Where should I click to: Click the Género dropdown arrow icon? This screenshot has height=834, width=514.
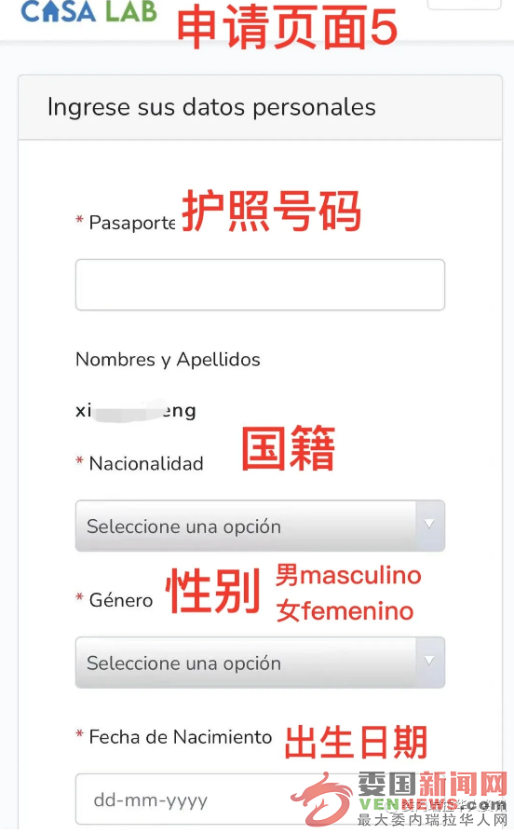429,661
